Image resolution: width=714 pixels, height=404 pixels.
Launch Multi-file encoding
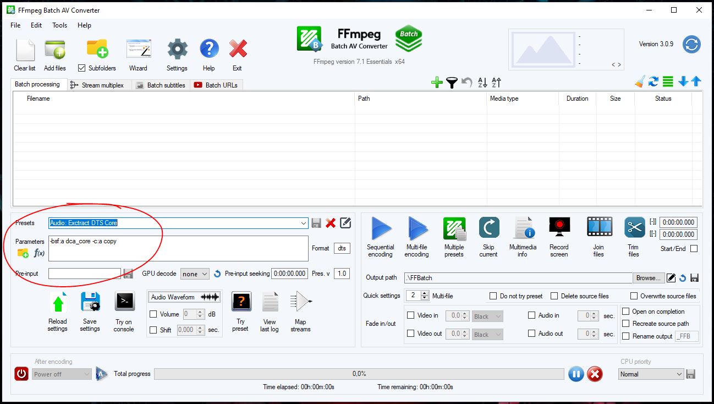tap(416, 228)
